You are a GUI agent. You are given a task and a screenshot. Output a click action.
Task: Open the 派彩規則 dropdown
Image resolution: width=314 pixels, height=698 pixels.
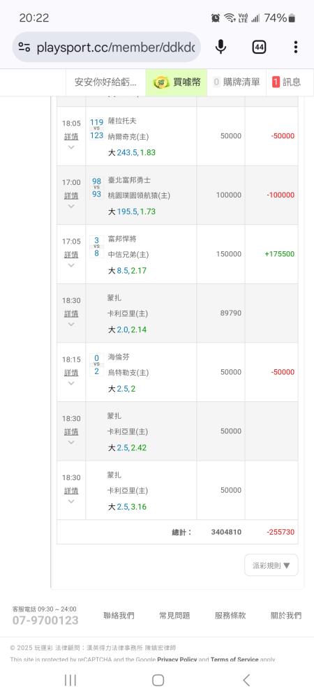271,565
